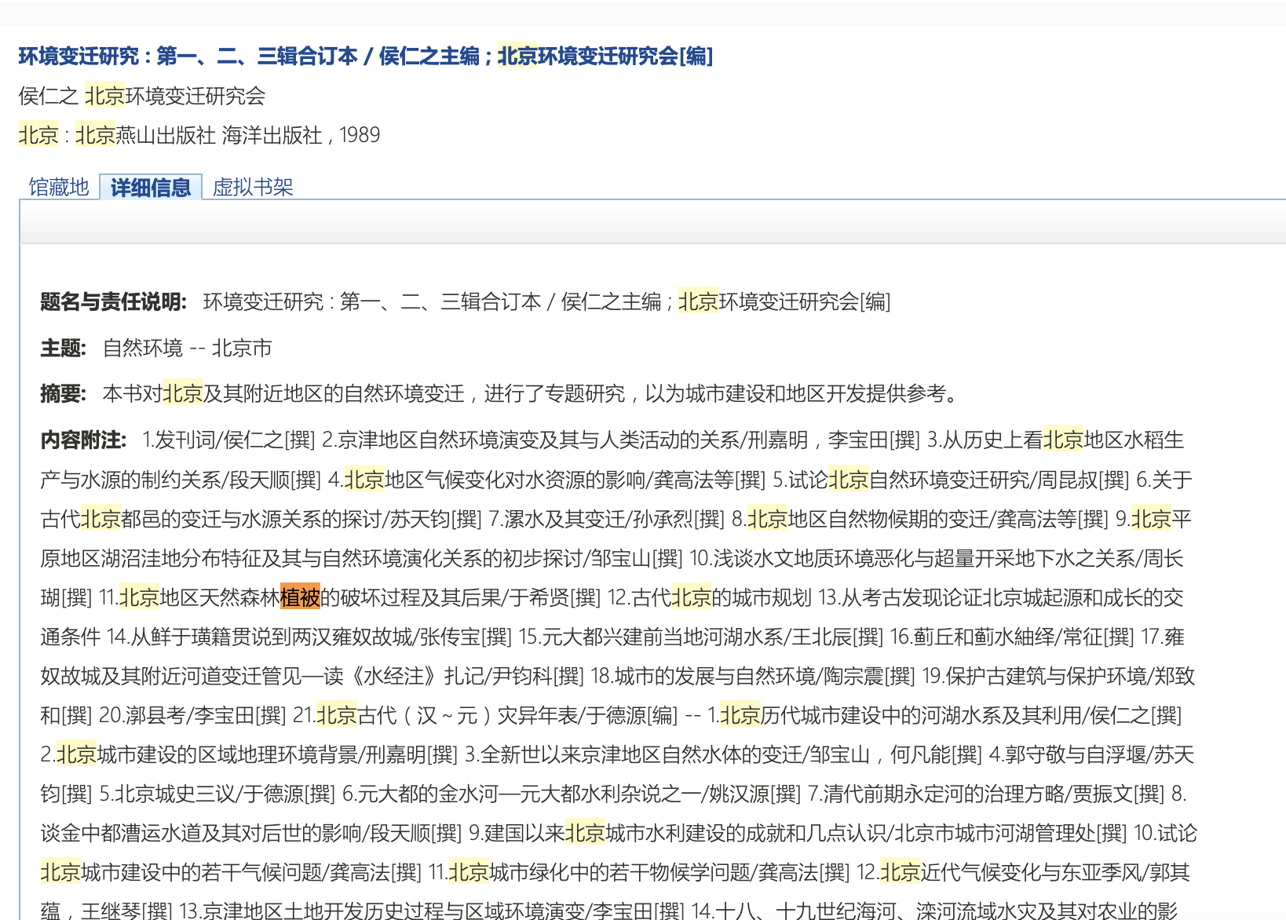Click the entry 14.从鲜于璜籍贯说到两汉雍奴故城/张传宝[撰]
1286x920 pixels.
pyautogui.click(x=309, y=637)
